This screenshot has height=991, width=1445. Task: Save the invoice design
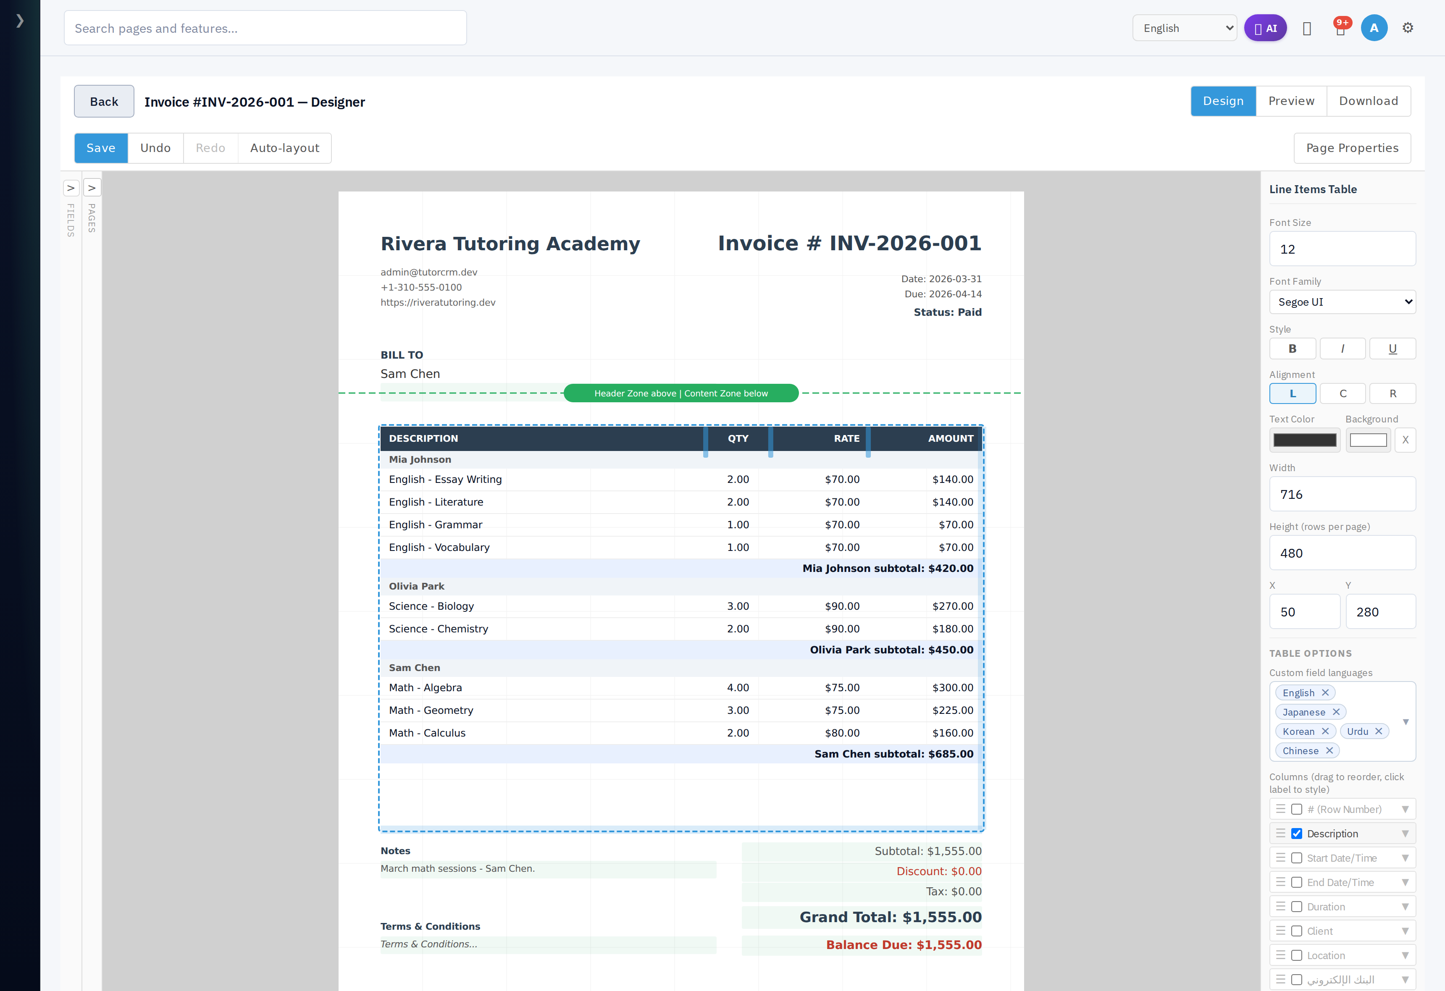101,148
